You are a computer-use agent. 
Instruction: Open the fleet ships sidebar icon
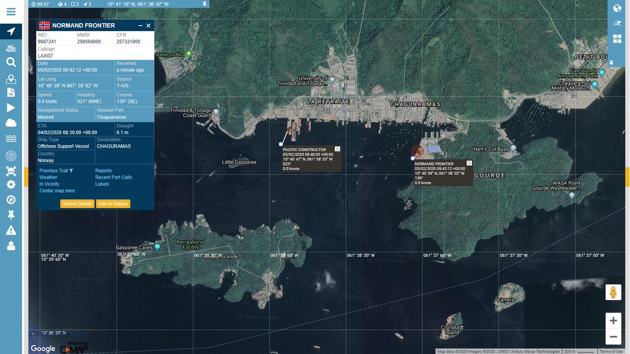pos(11,47)
